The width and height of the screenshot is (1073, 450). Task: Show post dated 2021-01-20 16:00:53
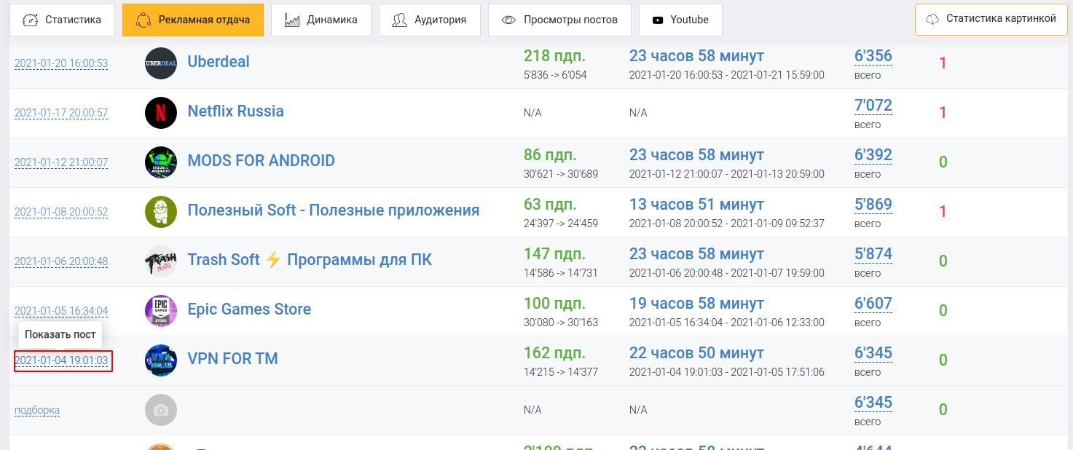pos(61,63)
